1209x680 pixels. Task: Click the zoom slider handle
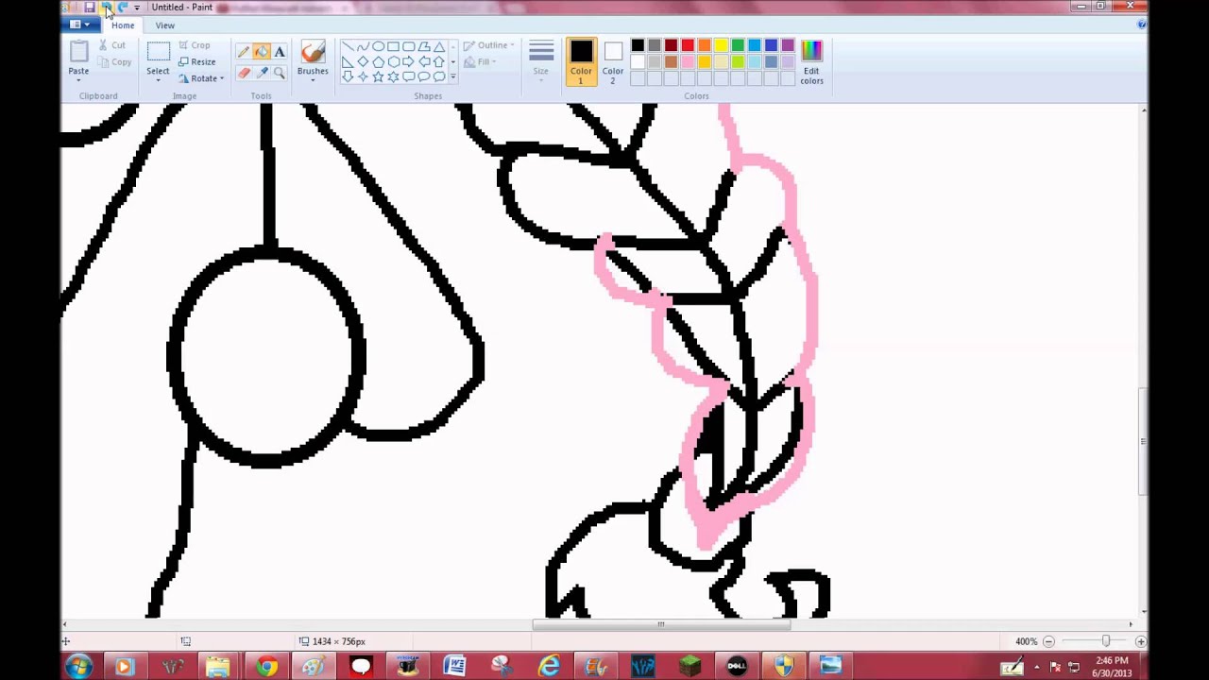click(1106, 641)
